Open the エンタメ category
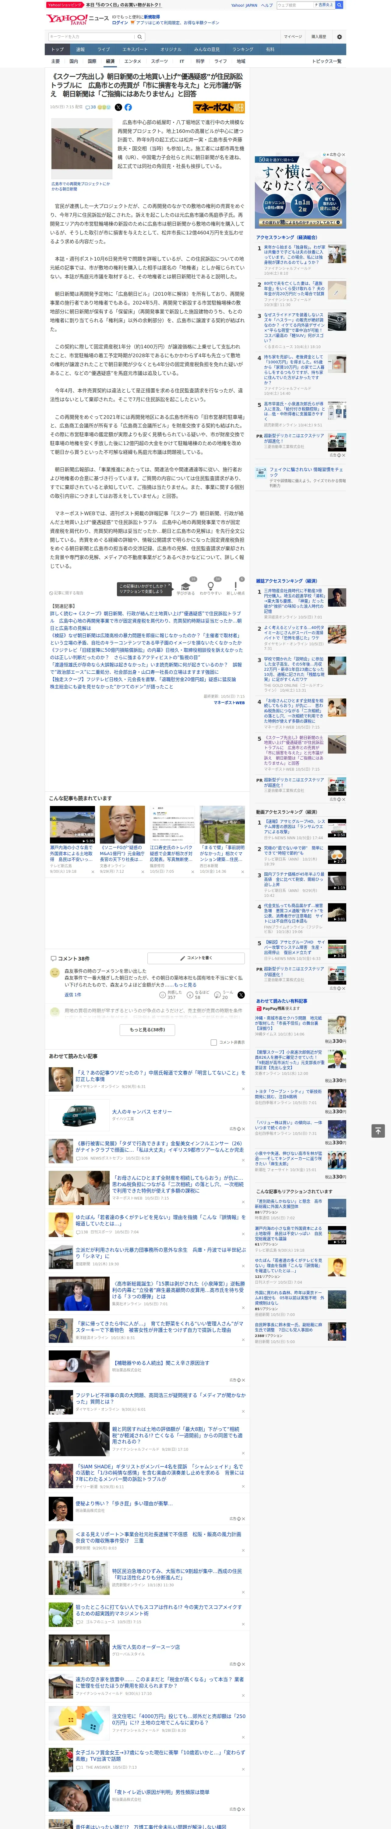This screenshot has width=391, height=1829. pyautogui.click(x=133, y=61)
